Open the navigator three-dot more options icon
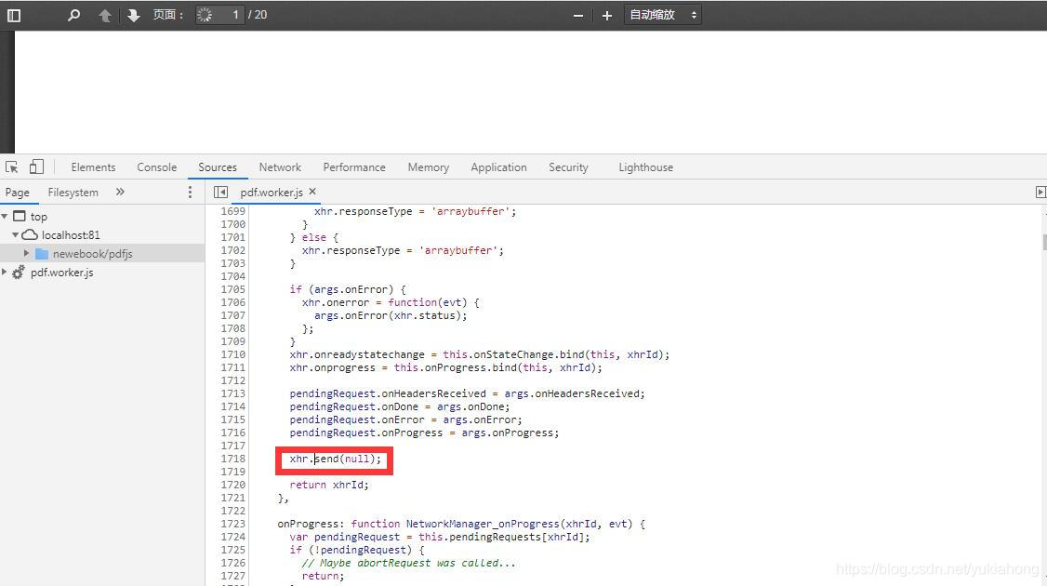This screenshot has height=586, width=1047. [190, 192]
